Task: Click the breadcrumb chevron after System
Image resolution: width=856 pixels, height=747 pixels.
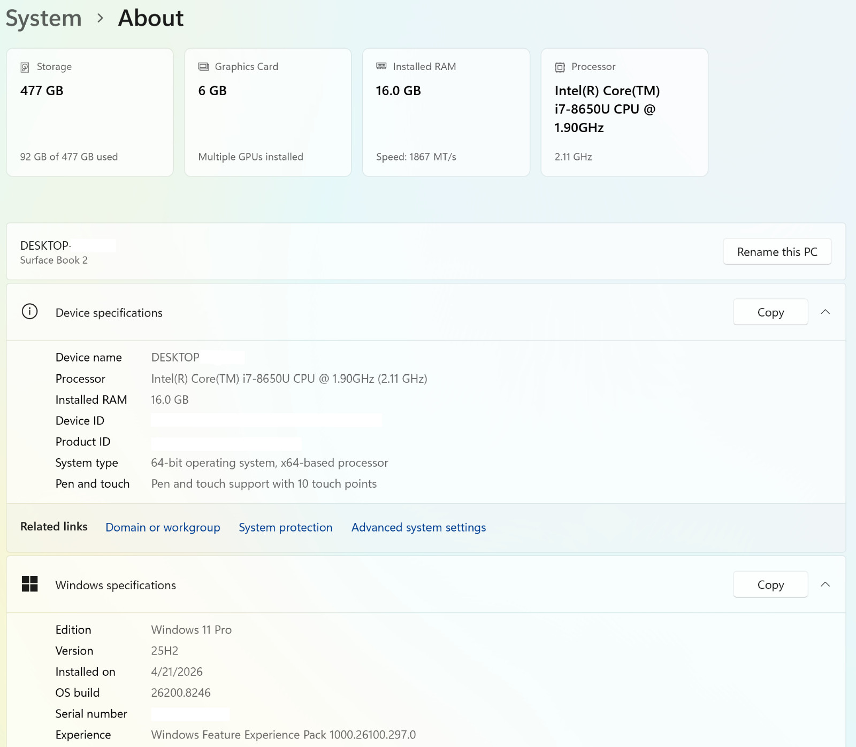Action: pos(100,18)
